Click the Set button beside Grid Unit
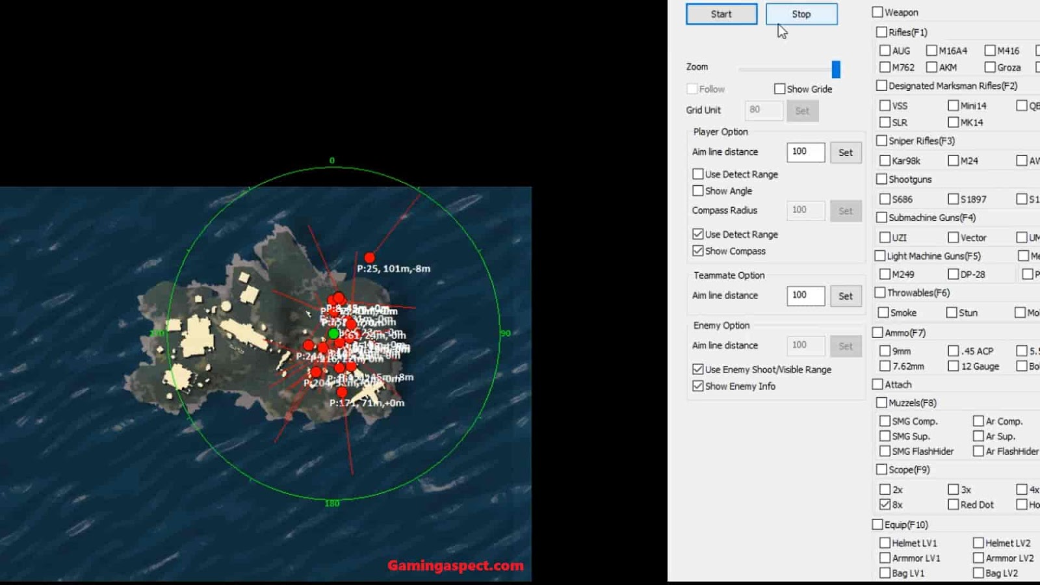Screen dimensions: 1040x585 coord(803,111)
